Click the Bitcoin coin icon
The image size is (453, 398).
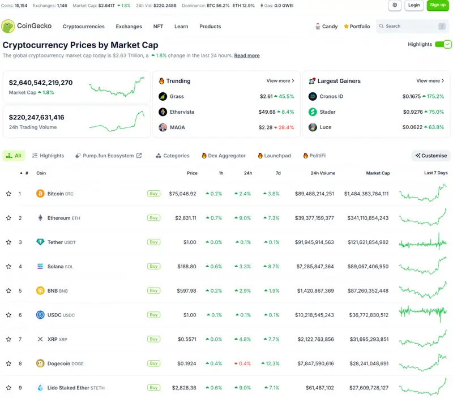tap(40, 194)
